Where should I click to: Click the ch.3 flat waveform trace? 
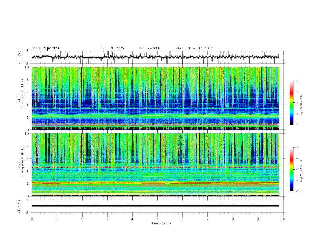pyautogui.click(x=155, y=206)
